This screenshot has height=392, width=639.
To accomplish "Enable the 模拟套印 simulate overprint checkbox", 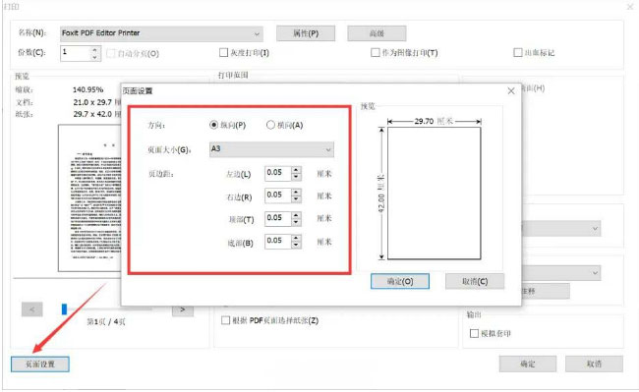I will pyautogui.click(x=474, y=333).
